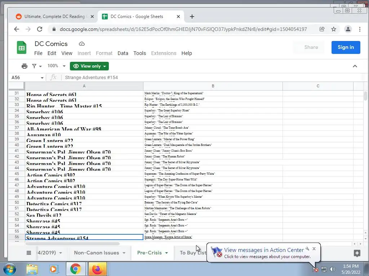Select cell Sea Devils #12
Viewport: 369px width, 276px height.
[84, 214]
